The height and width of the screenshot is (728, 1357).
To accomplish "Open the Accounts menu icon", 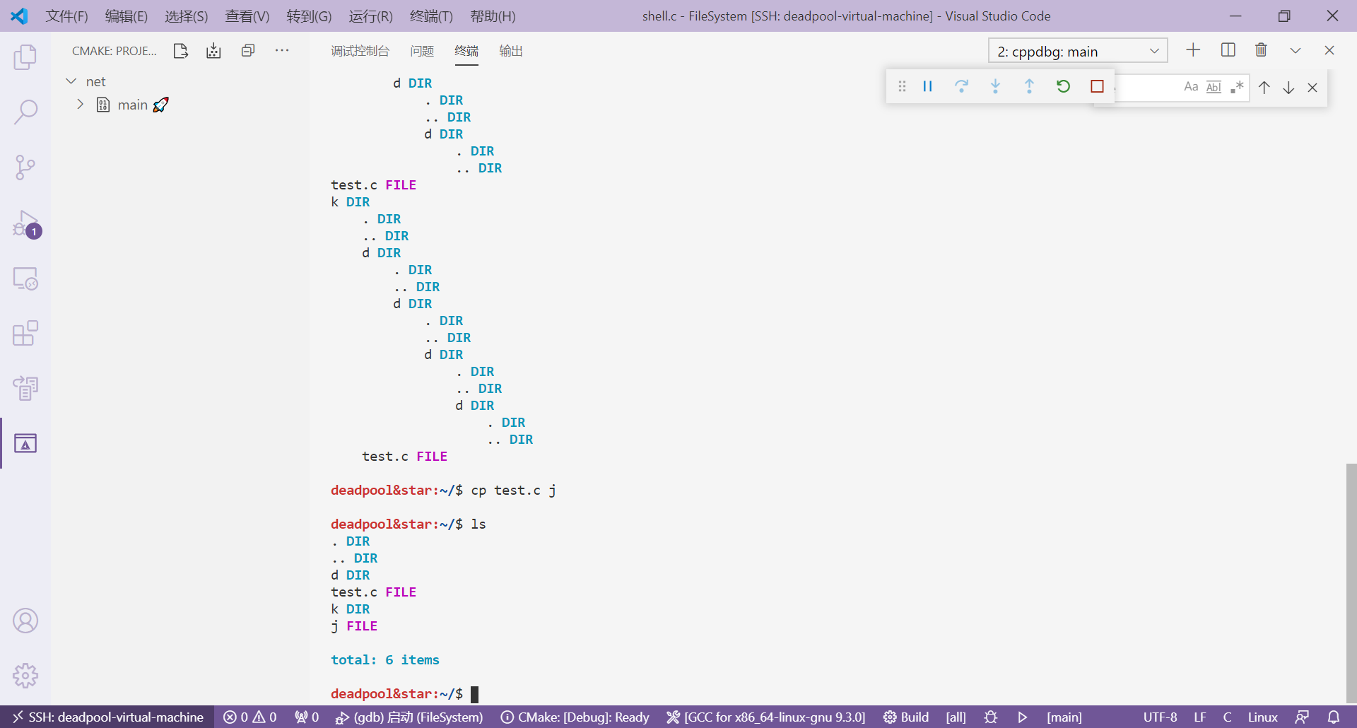I will click(x=25, y=621).
